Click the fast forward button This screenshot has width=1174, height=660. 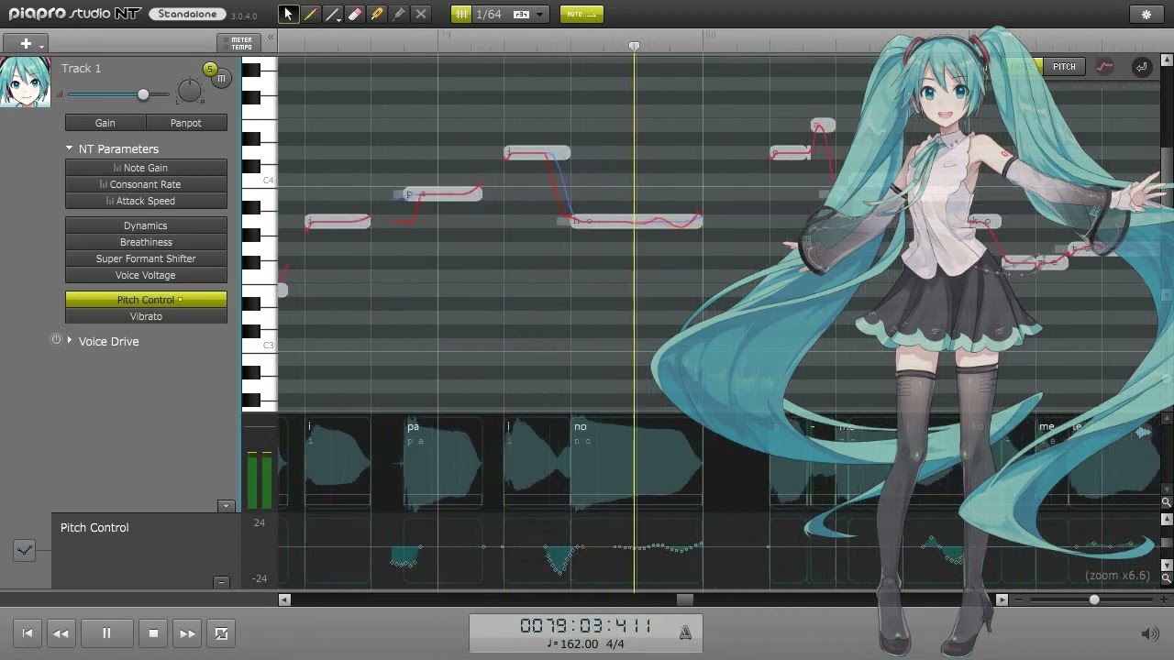(187, 633)
